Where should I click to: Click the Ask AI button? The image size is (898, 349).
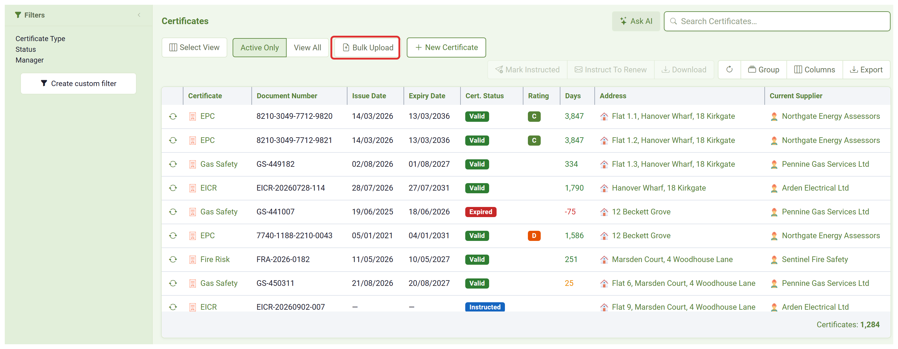pyautogui.click(x=636, y=21)
